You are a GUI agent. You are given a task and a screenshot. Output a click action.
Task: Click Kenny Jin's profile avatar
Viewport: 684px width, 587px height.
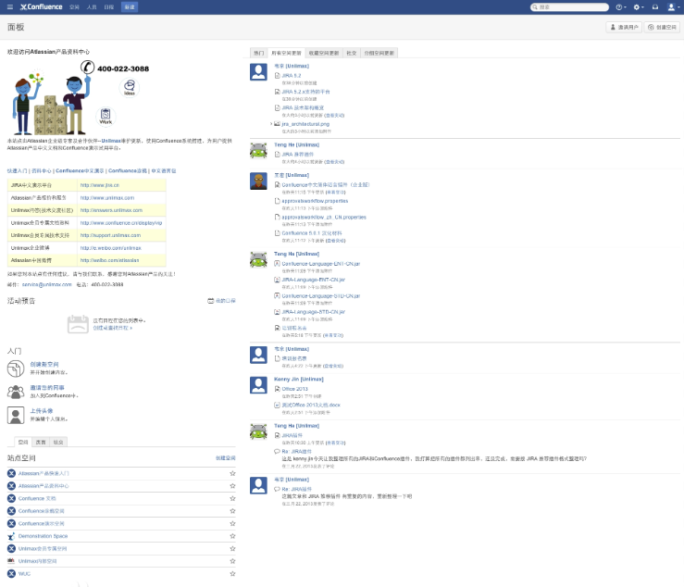pyautogui.click(x=258, y=385)
